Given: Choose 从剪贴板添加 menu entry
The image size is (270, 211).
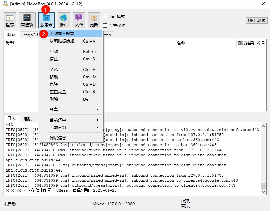Looking at the screenshot, I should point(62,41).
